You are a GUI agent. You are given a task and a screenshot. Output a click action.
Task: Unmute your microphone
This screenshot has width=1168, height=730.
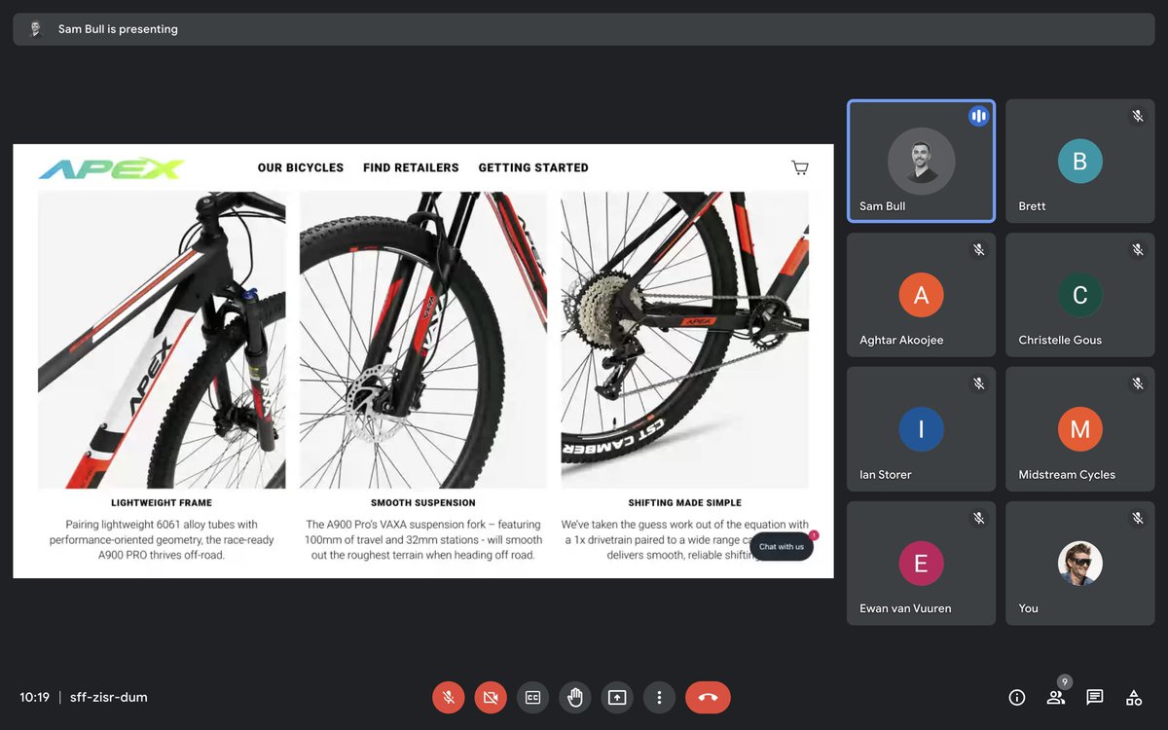[x=449, y=697]
